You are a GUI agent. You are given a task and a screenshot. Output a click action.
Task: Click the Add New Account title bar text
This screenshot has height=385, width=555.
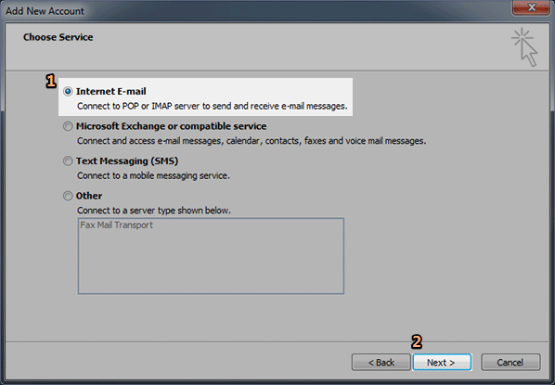pos(45,11)
